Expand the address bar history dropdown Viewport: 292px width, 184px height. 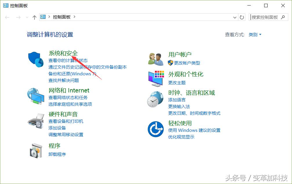tap(235, 17)
